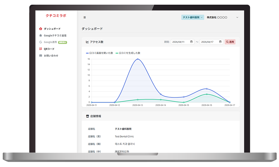The height and width of the screenshot is (167, 279).
Task: Click the chart icon next to アクセス数
Action: coord(87,42)
